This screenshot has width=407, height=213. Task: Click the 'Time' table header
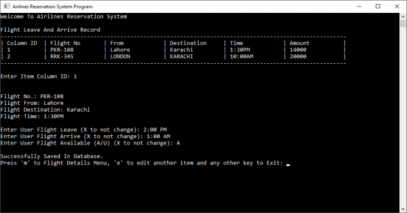pos(236,43)
